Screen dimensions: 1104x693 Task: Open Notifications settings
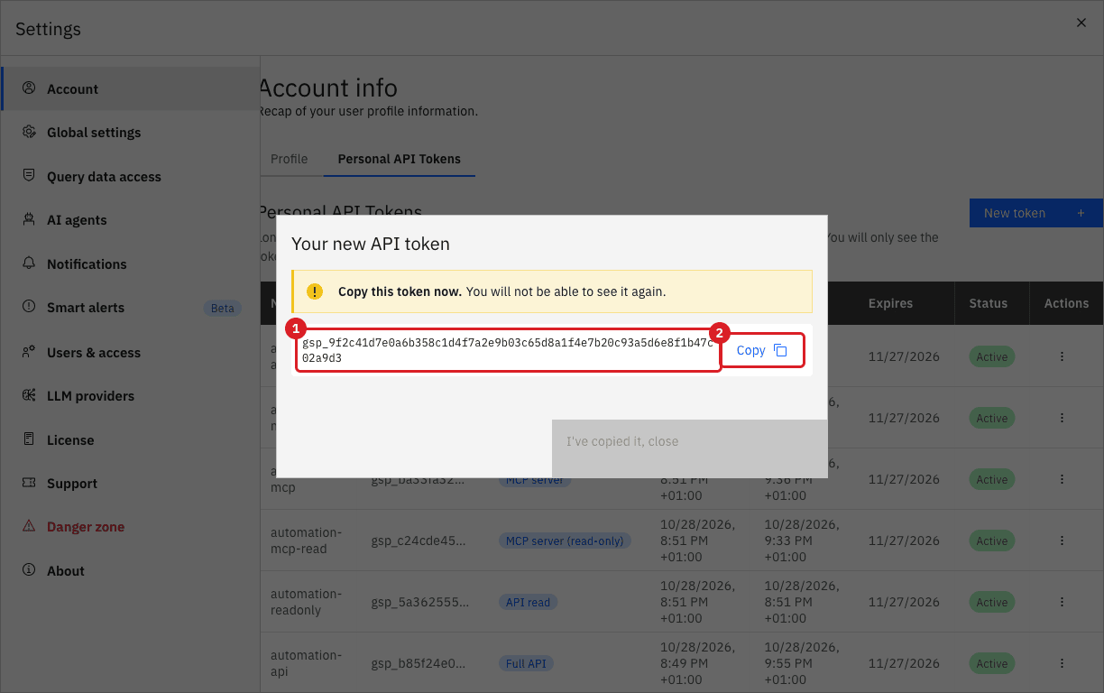[x=131, y=264]
